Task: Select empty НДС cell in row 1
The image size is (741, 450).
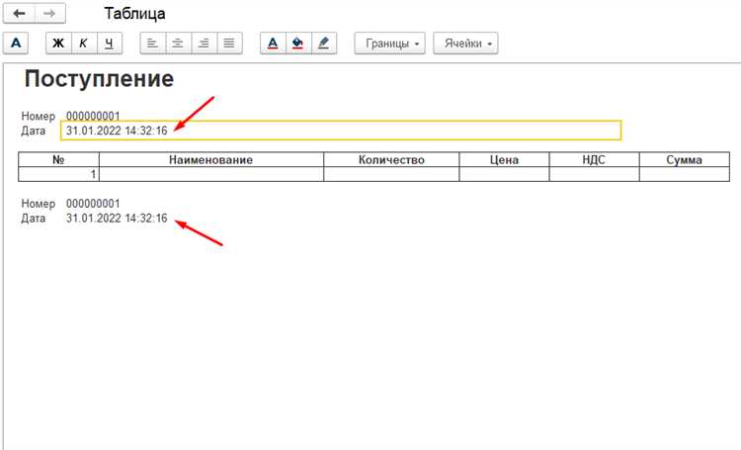Action: tap(594, 174)
